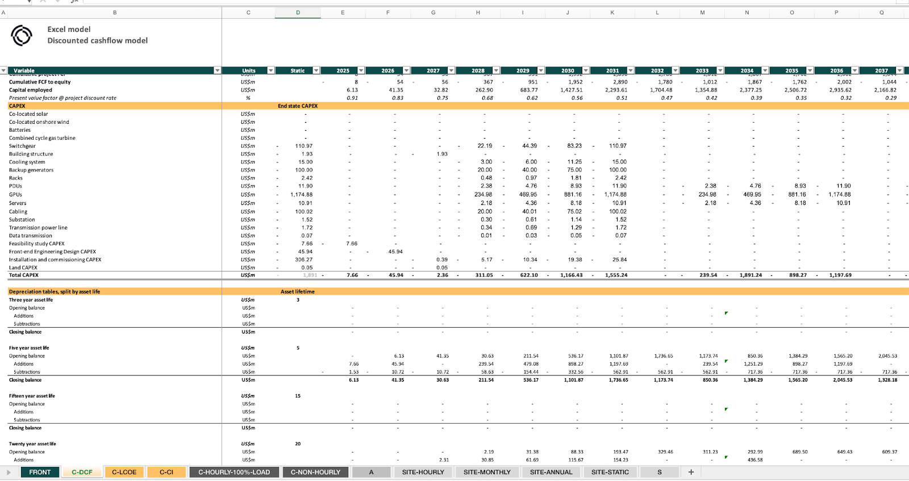Click the sheet tab scroll arrow
The width and height of the screenshot is (909, 481).
click(x=9, y=472)
